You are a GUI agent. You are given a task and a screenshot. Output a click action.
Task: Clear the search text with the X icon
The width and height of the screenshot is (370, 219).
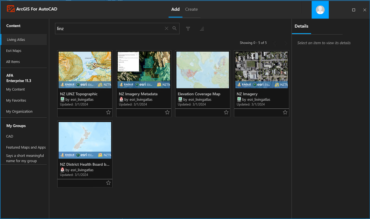[167, 28]
